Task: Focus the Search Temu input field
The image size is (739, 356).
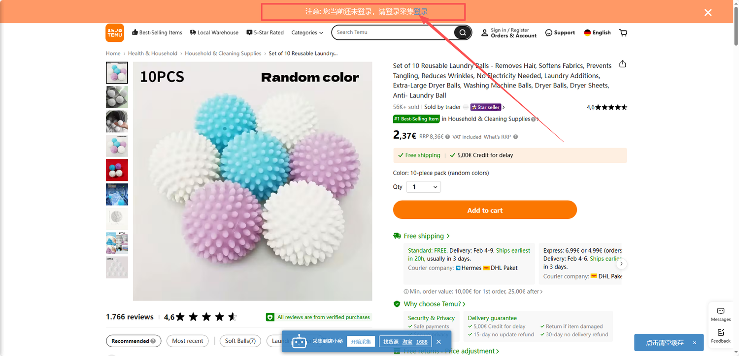Action: (x=393, y=32)
